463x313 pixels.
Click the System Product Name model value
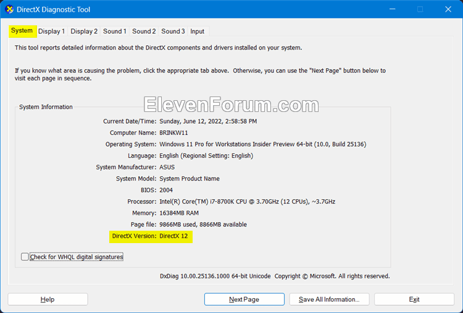(x=190, y=179)
